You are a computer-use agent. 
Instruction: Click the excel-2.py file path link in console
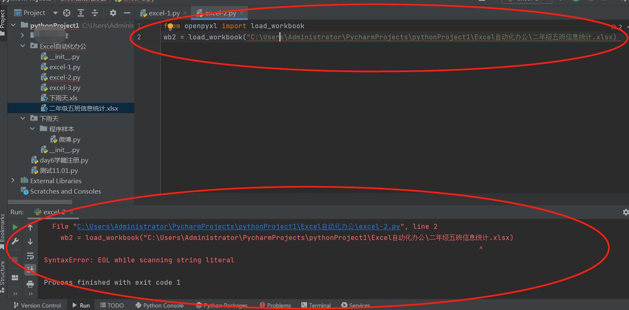click(x=238, y=226)
